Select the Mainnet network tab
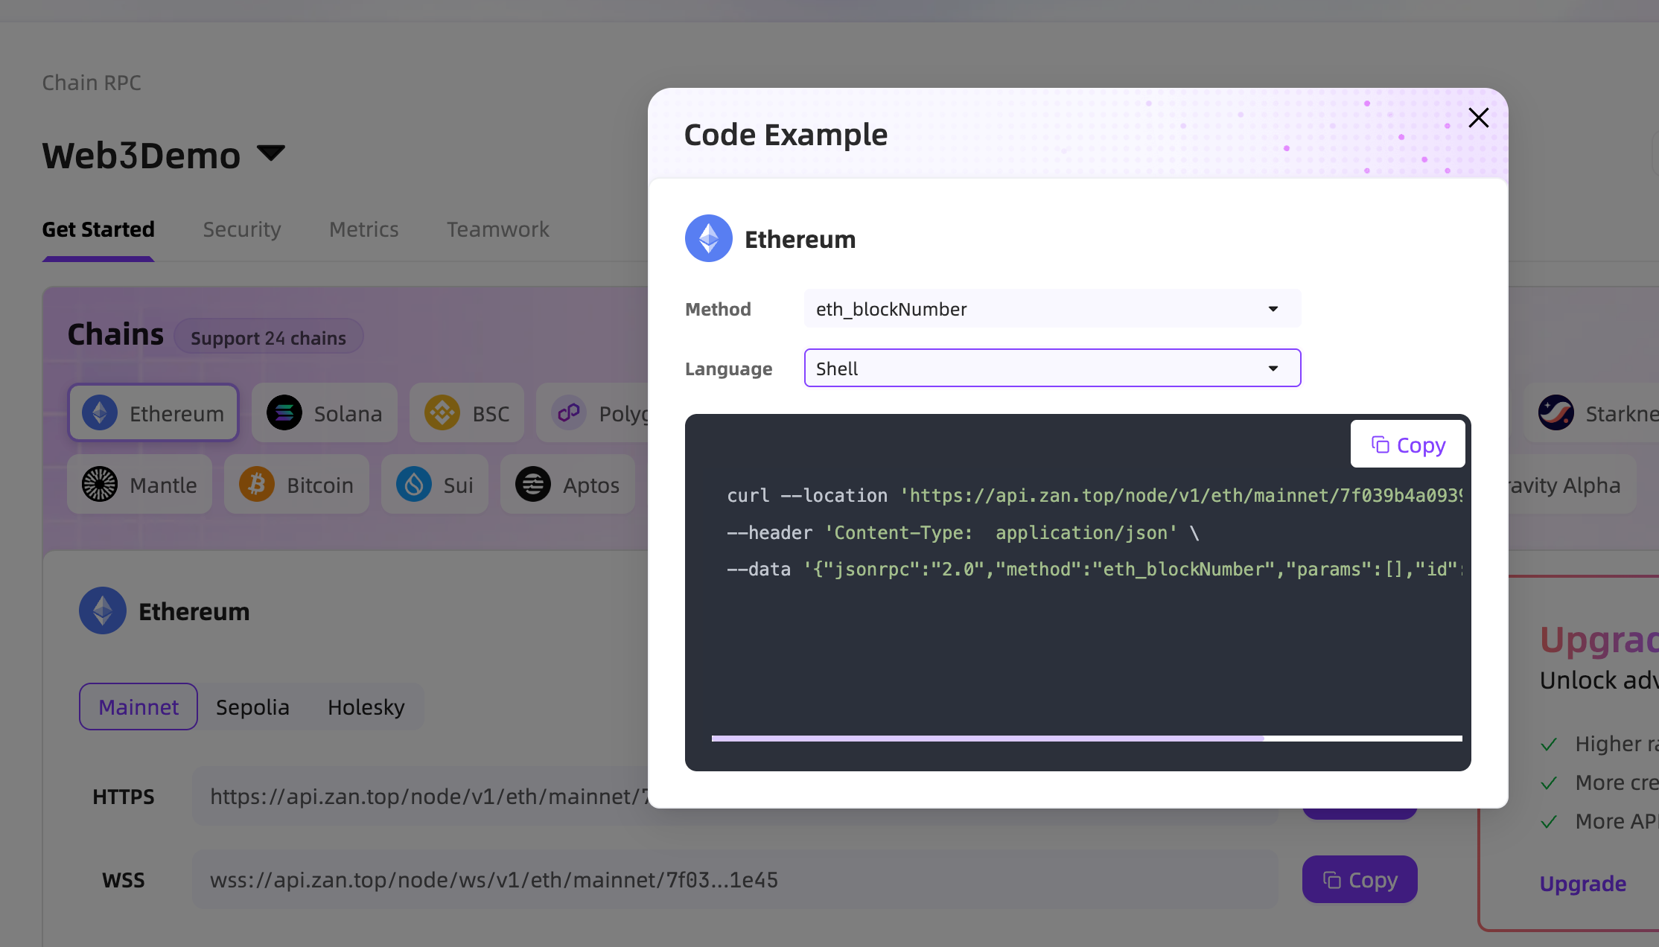 tap(138, 707)
